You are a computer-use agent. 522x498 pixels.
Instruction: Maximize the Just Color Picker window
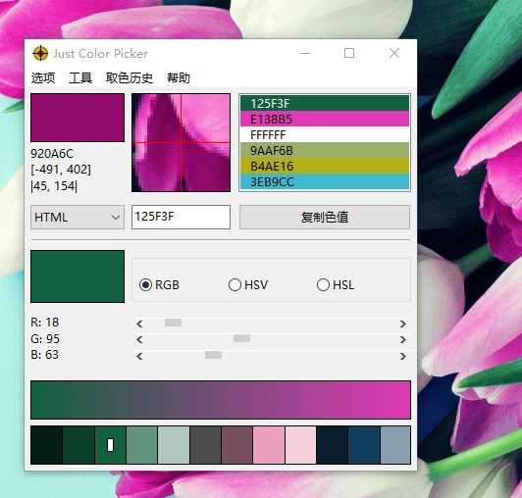pos(349,53)
